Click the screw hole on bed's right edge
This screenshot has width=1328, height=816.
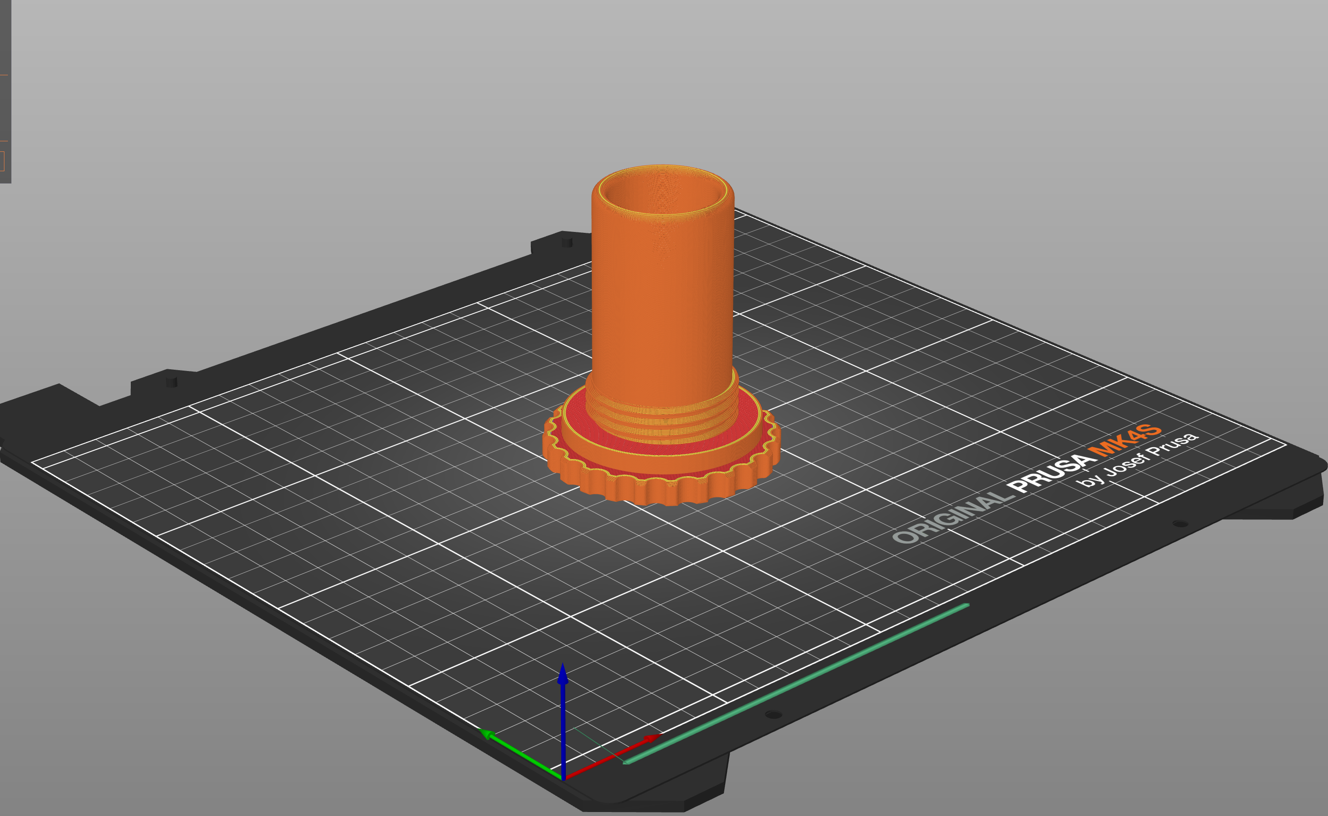pos(1180,523)
